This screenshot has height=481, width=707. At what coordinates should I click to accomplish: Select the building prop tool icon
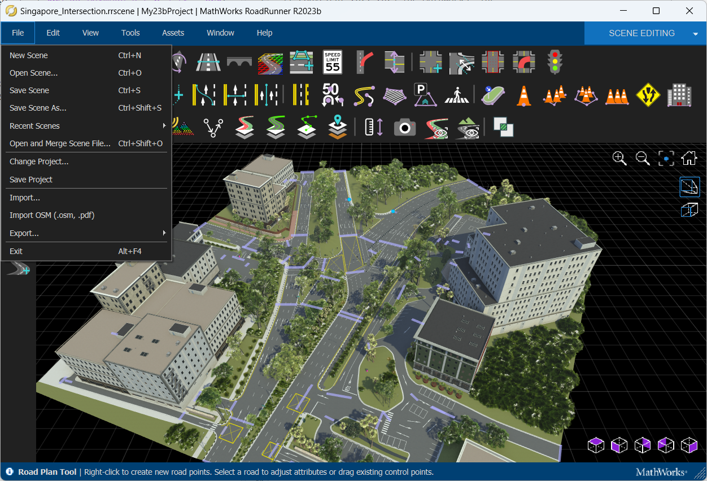pyautogui.click(x=679, y=95)
